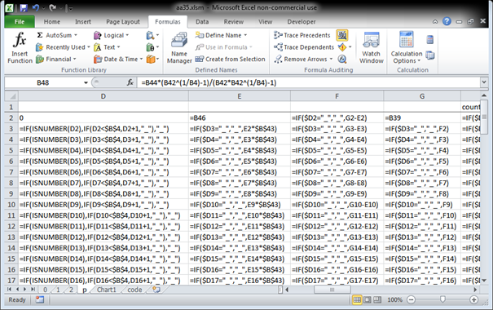This screenshot has width=493, height=310.
Task: Expand the Error Checking dropdown arrow
Action: pos(350,47)
